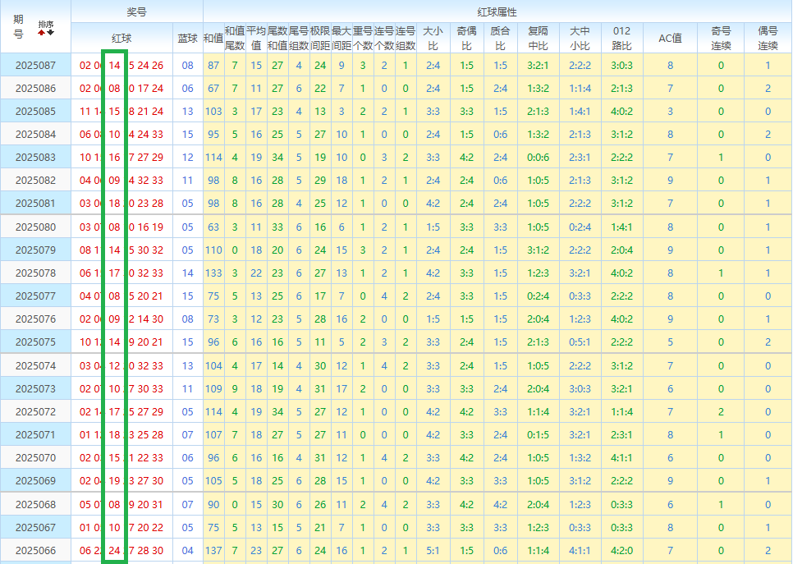Viewport: 793px width, 564px height.
Task: Click highlighted red ball 24 in row 2025066
Action: (114, 550)
